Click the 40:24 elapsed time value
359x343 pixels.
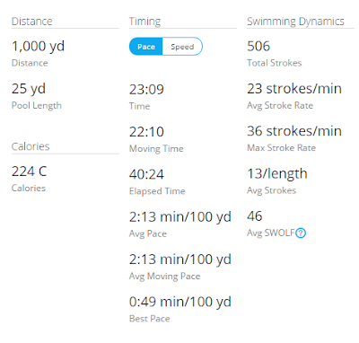[146, 174]
